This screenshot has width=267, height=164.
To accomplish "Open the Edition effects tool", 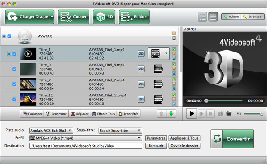I will [x=134, y=17].
